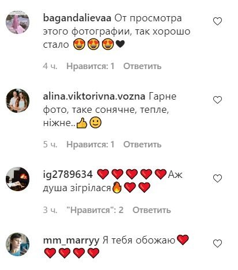The width and height of the screenshot is (238, 270).
Task: Like mm_marryy's comment using the heart
Action: click(217, 244)
